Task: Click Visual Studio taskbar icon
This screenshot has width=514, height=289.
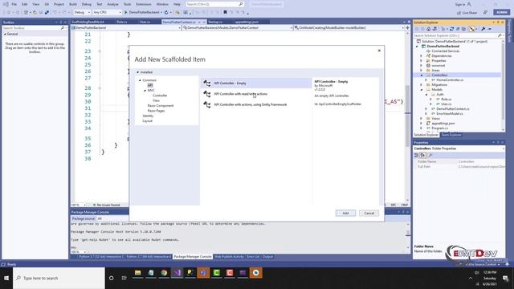Action: [x=177, y=273]
